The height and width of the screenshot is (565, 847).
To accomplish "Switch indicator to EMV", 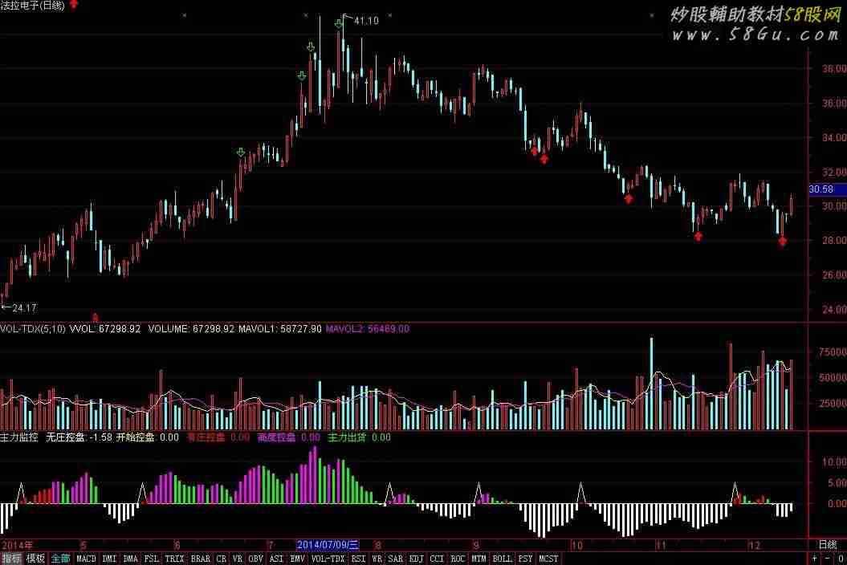I will coord(298,559).
